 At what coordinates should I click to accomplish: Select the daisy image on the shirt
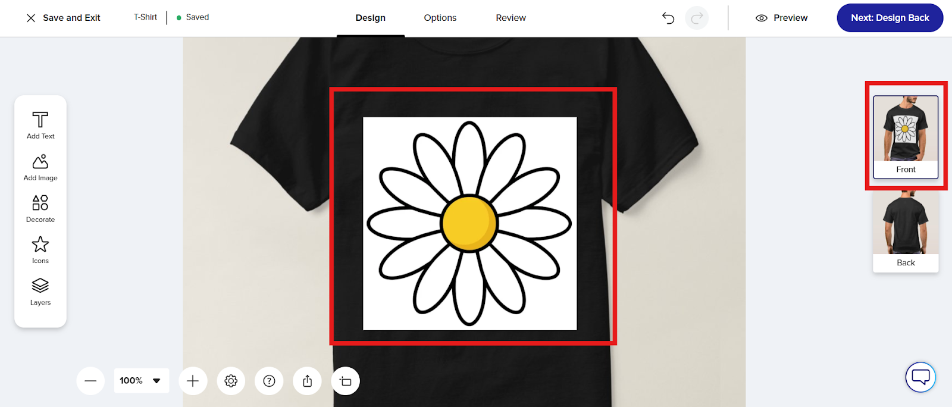[469, 223]
